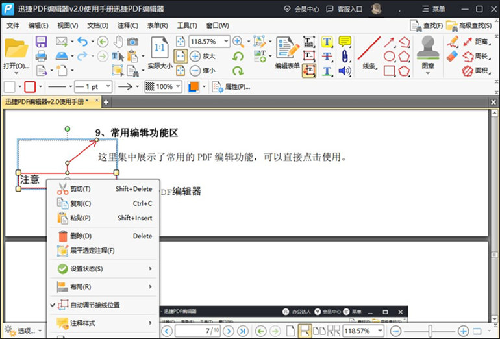Viewport: 500px width, 339px height.
Task: Open the 文档(D) menu
Action: click(98, 25)
